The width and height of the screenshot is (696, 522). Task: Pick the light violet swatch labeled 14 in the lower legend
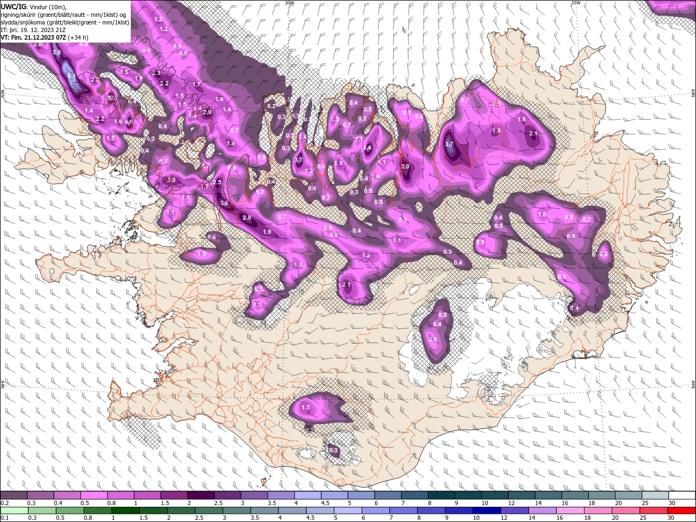543,511
